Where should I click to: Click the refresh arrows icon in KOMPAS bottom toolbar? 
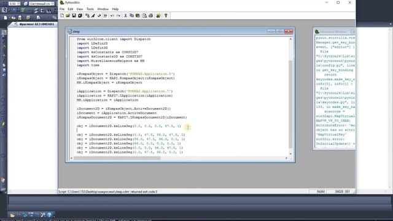coord(25,215)
